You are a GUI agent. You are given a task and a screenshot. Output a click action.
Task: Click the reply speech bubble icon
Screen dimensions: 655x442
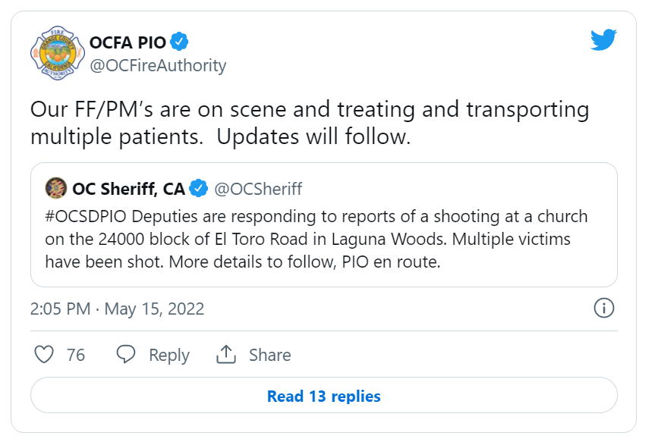point(126,354)
